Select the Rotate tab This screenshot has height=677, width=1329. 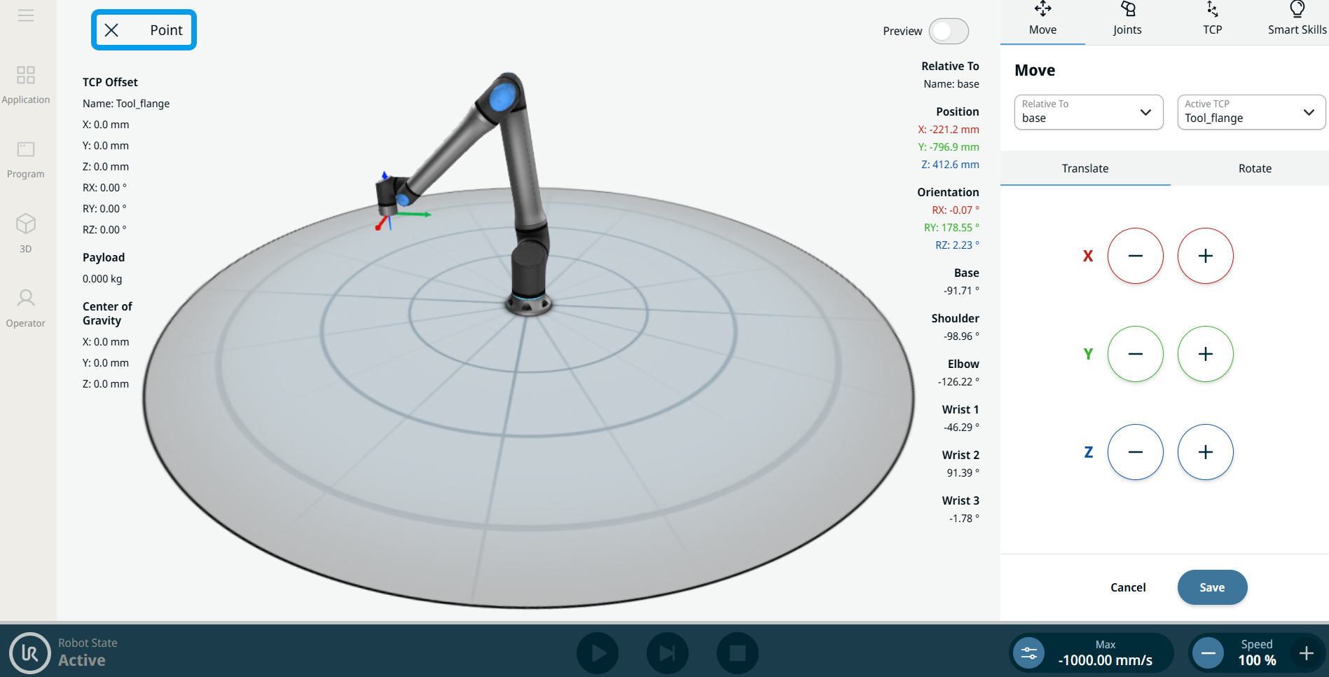coord(1254,168)
